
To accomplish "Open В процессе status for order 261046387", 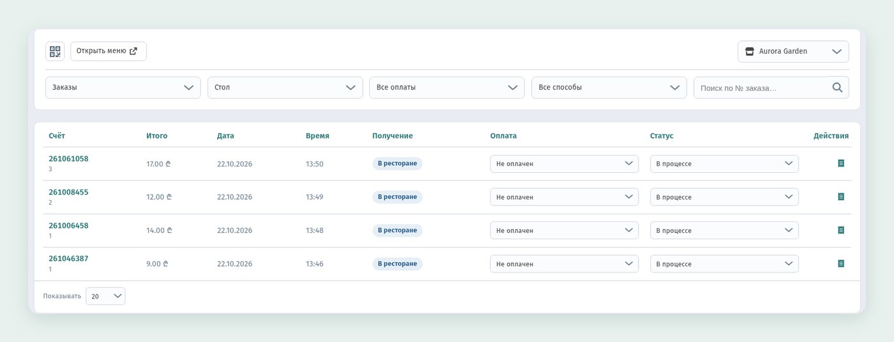I will tap(724, 264).
